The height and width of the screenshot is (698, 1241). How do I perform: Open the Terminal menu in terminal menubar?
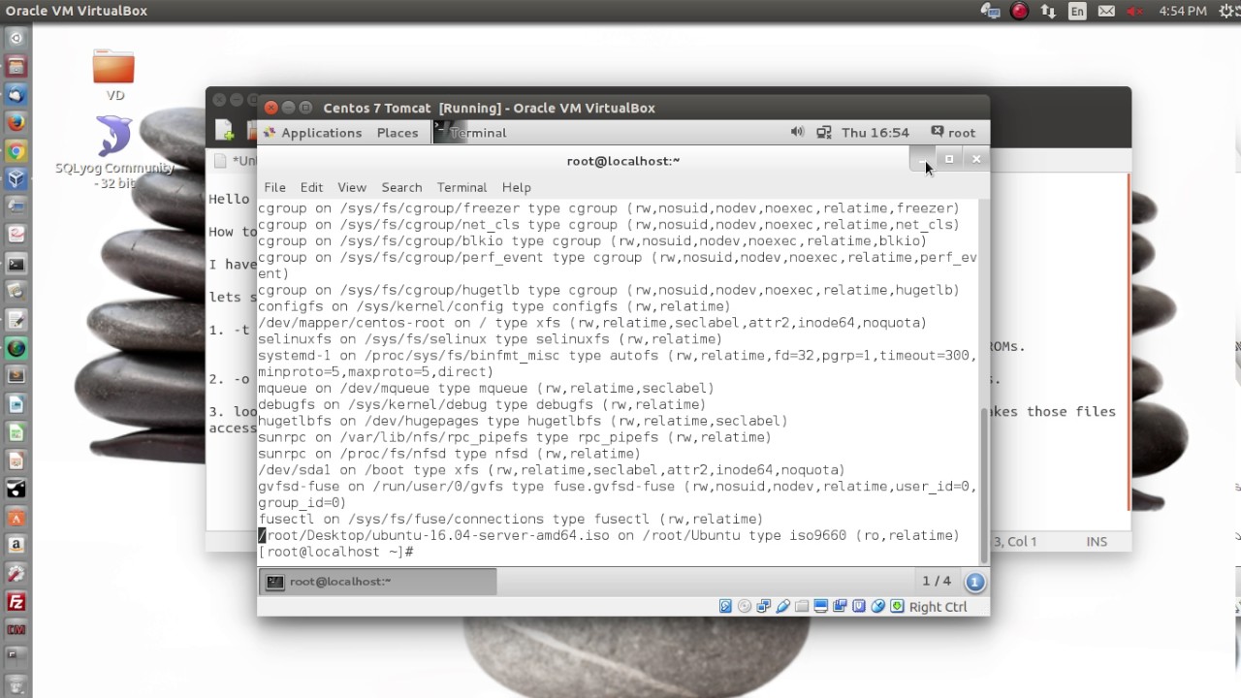point(461,187)
